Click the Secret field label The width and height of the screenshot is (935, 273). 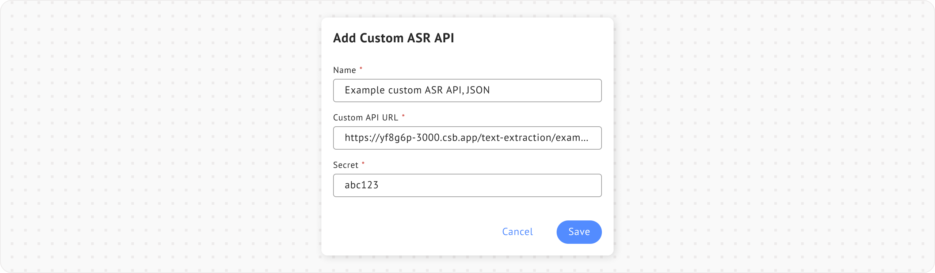346,165
